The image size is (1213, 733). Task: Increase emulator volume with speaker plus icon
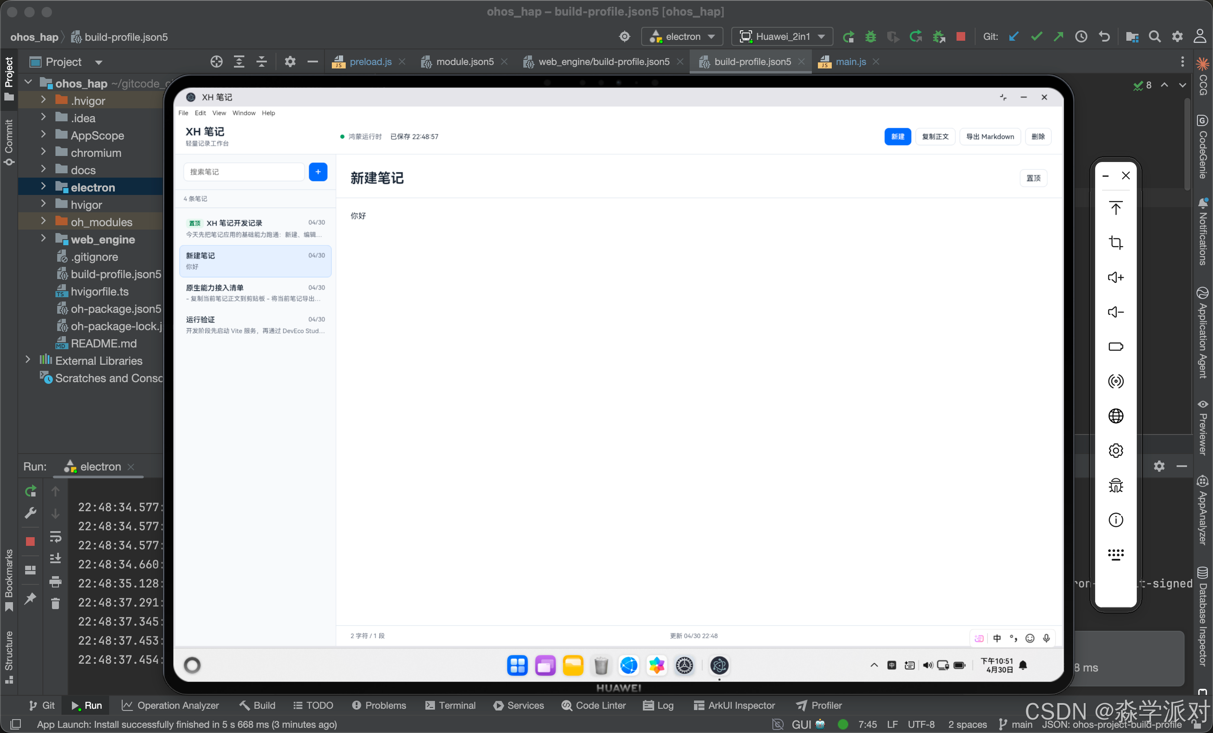(x=1116, y=278)
